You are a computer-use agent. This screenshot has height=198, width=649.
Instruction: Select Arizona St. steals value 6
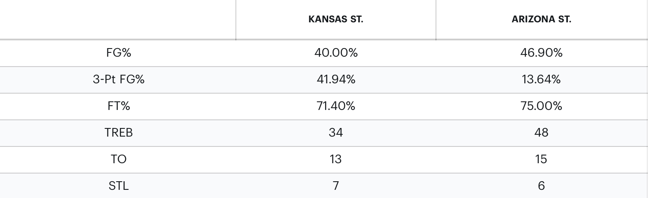[541, 186]
